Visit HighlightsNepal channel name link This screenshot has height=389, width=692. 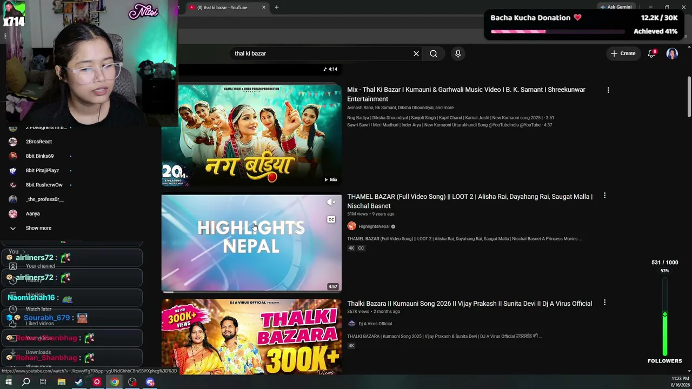pos(374,226)
